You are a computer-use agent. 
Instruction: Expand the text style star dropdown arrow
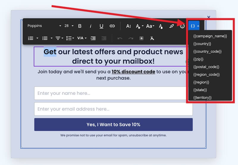(x=143, y=26)
